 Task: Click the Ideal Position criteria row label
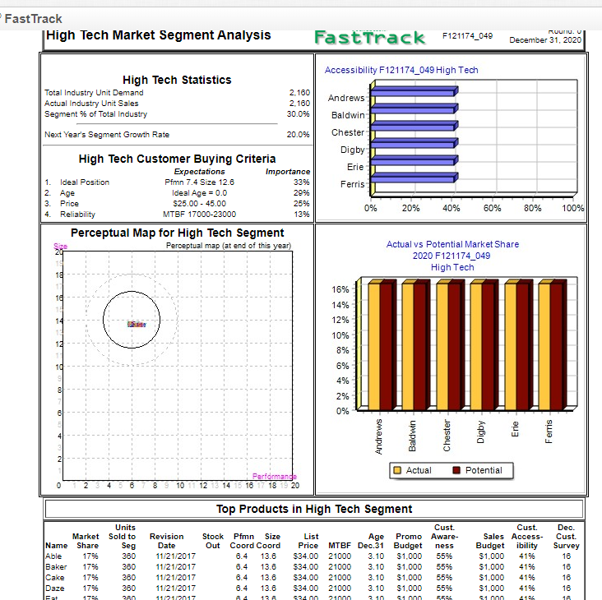click(x=85, y=182)
